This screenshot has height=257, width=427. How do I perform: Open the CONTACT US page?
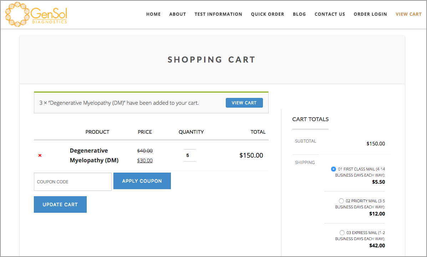(330, 14)
